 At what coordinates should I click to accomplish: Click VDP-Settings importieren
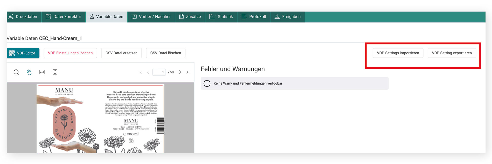tap(398, 53)
